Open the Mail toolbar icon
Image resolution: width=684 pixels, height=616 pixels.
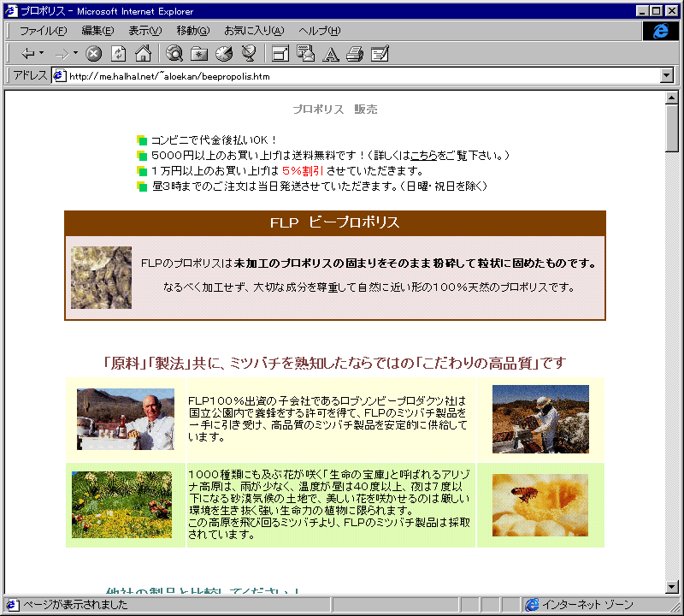point(305,54)
